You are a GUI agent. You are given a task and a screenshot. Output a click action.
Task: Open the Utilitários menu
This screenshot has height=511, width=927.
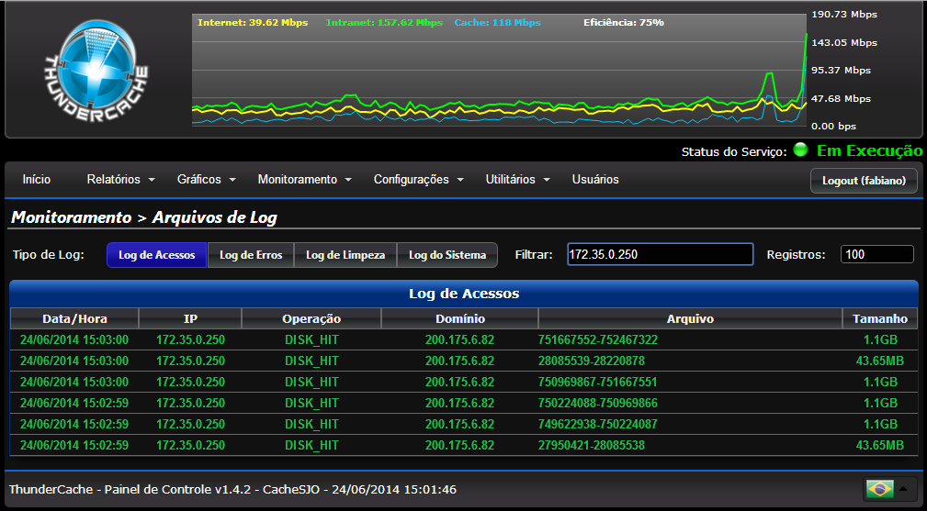pos(517,180)
